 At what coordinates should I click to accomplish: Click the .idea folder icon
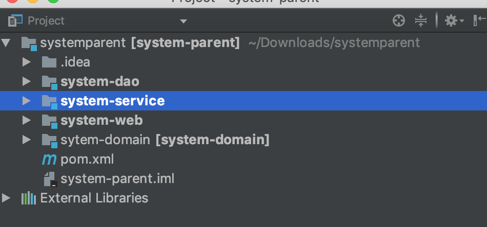click(49, 62)
